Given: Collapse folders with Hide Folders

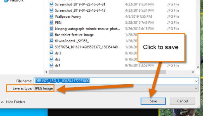Looking at the screenshot, I should [13, 102].
